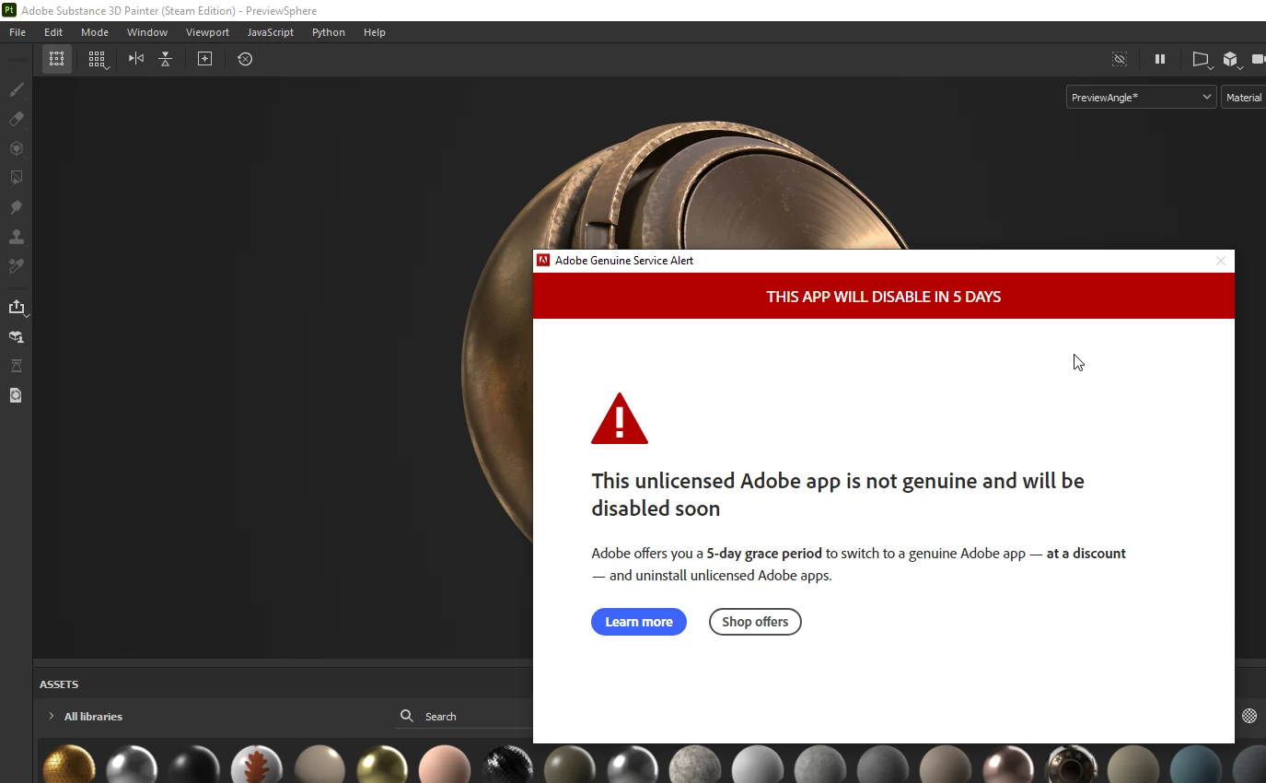
Task: Select the gold hexagon pattern material thumbnail
Action: pyautogui.click(x=69, y=765)
